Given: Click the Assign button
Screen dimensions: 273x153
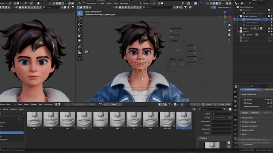Looking at the screenshot, I should pyautogui.click(x=245, y=113).
